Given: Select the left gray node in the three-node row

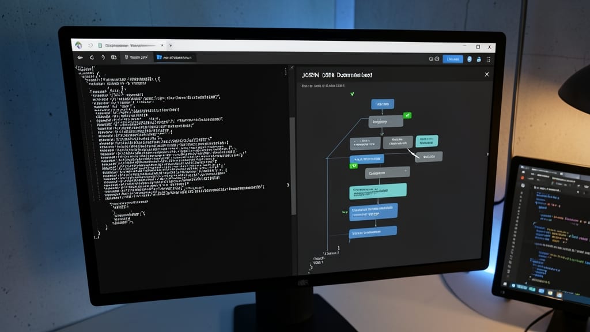Looking at the screenshot, I should (x=365, y=143).
